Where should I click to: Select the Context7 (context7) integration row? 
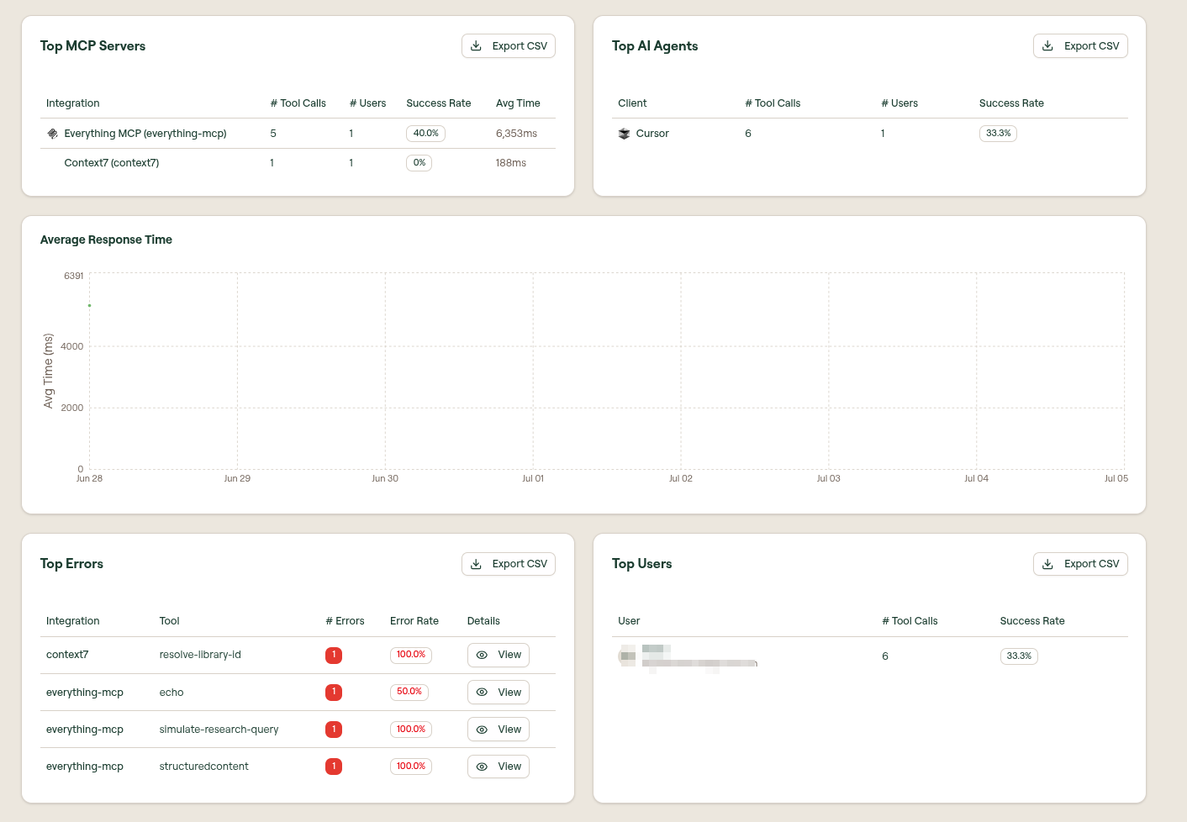click(x=298, y=163)
